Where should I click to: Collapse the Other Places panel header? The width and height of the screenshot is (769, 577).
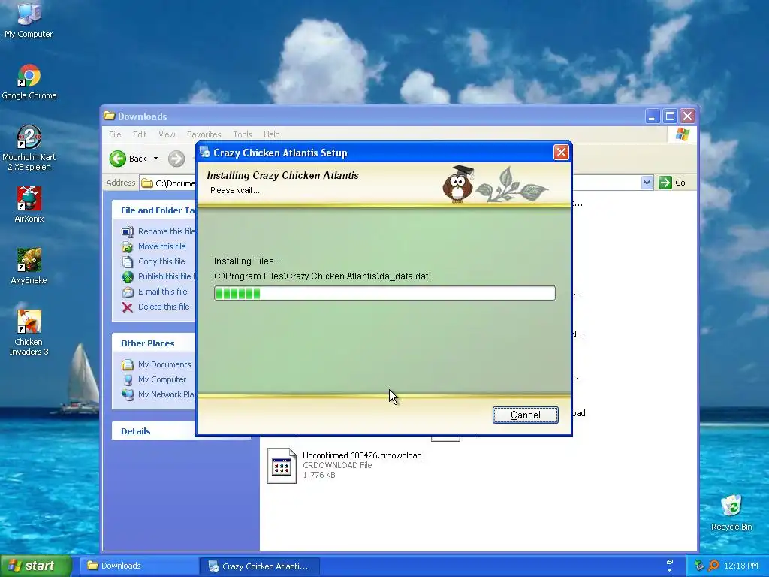coord(154,343)
